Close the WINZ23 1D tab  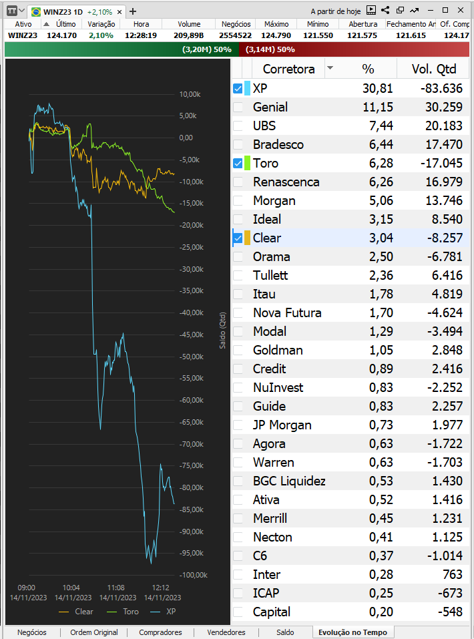tap(120, 12)
